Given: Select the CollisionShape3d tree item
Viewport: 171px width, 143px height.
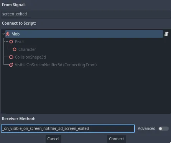Looking at the screenshot, I should 30,57.
